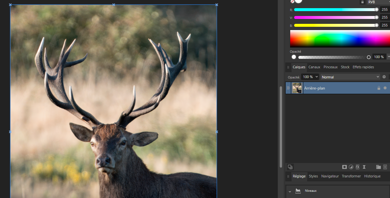390x198 pixels.
Task: Open the layer Opacité 100 % dropdown
Action: click(310, 77)
